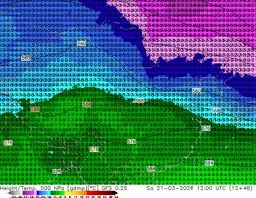Image resolution: width=256 pixels, height=198 pixels.
Task: Click the '[gdmp]' unit label
Action: [78, 188]
